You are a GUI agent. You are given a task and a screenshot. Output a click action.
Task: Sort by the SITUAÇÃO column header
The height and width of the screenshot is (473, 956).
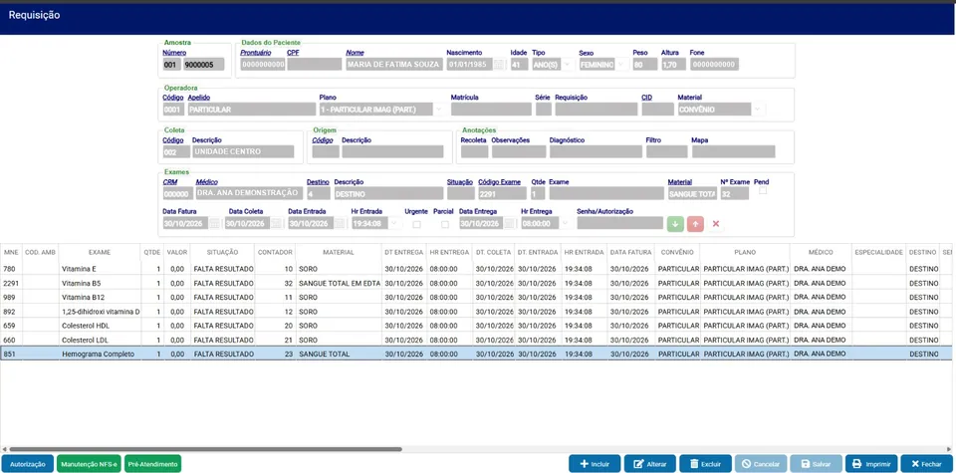(x=222, y=252)
